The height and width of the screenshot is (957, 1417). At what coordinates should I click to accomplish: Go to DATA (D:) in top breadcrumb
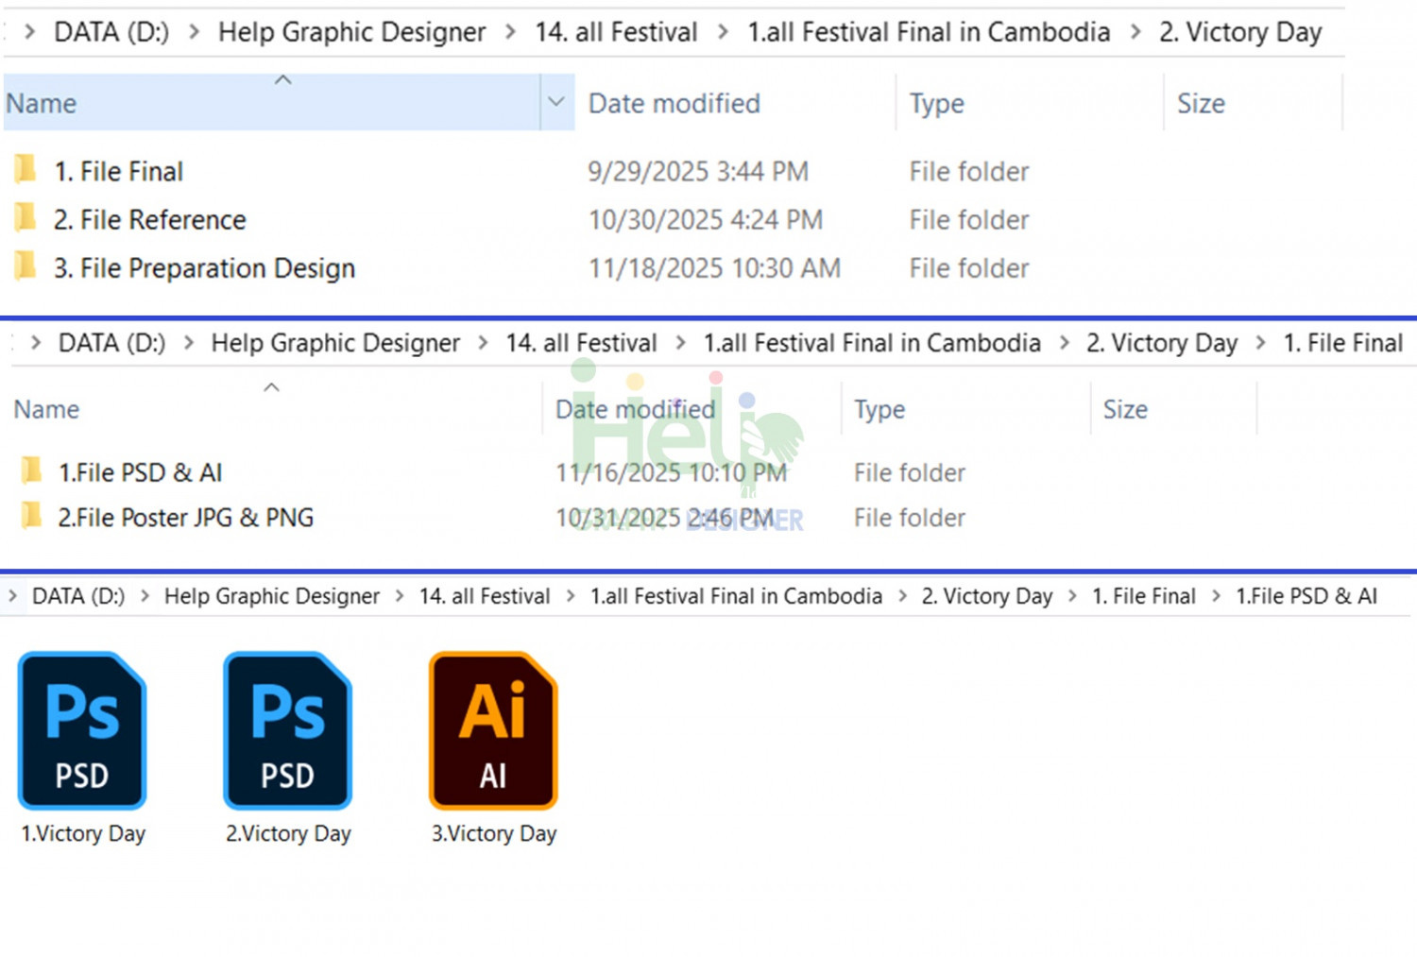point(111,32)
